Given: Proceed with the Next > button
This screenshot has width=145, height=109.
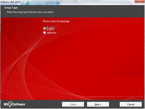Looking at the screenshot, I should [x=98, y=104].
